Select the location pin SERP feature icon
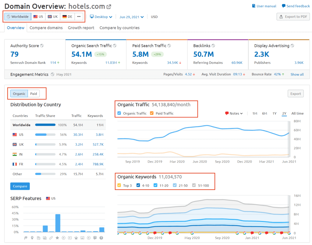312x245 pixels. (32, 238)
